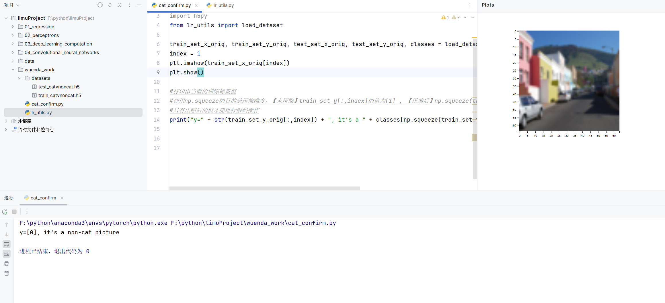Clear console with trash icon
This screenshot has width=665, height=303.
7,273
